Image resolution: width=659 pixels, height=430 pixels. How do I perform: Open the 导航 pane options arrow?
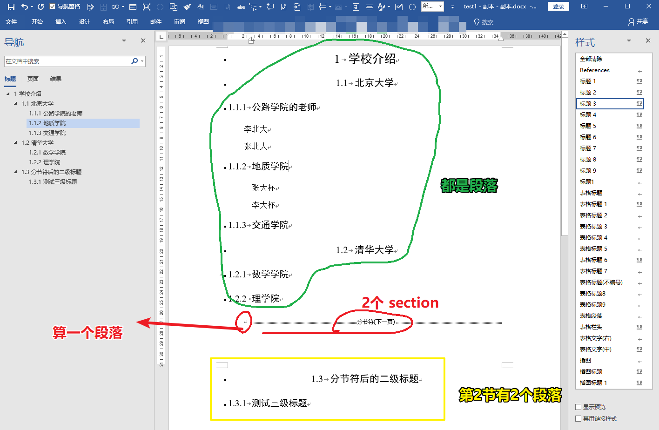[x=124, y=40]
